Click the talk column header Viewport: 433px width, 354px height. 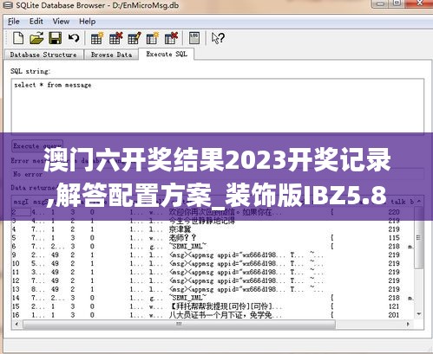pyautogui.click(x=398, y=202)
